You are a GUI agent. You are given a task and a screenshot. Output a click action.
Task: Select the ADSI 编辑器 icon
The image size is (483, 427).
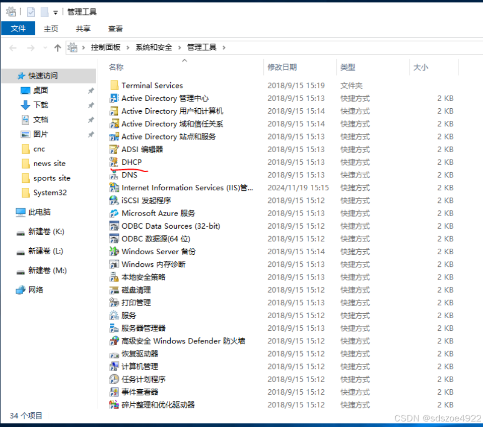point(114,150)
